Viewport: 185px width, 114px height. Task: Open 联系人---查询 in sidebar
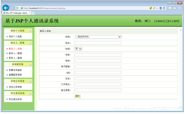point(15,58)
